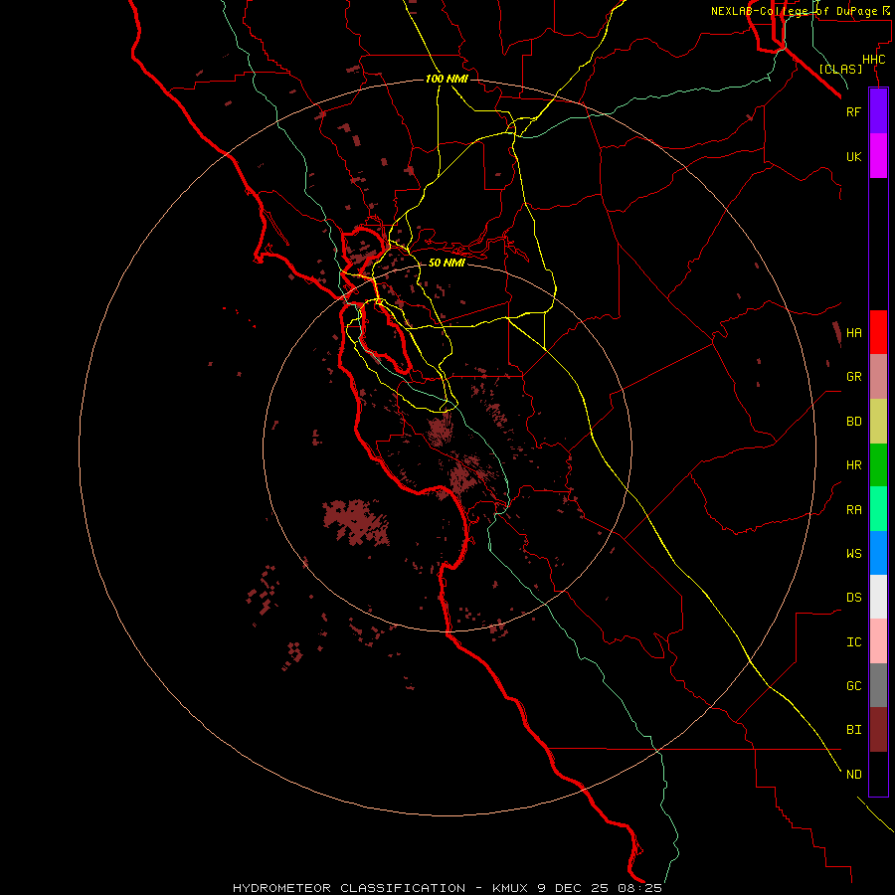Pick the mint green RA legend swatch

pos(878,509)
